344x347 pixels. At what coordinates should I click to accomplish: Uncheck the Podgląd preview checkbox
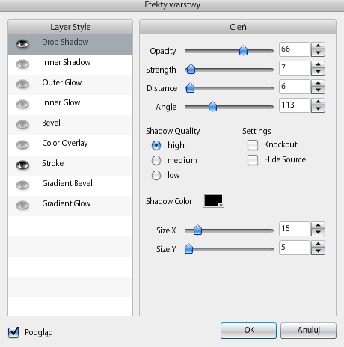click(13, 332)
